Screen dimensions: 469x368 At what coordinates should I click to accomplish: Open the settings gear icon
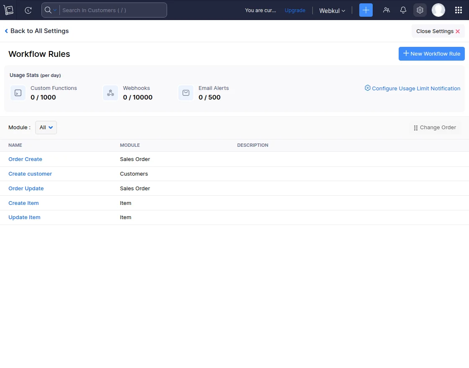click(420, 10)
